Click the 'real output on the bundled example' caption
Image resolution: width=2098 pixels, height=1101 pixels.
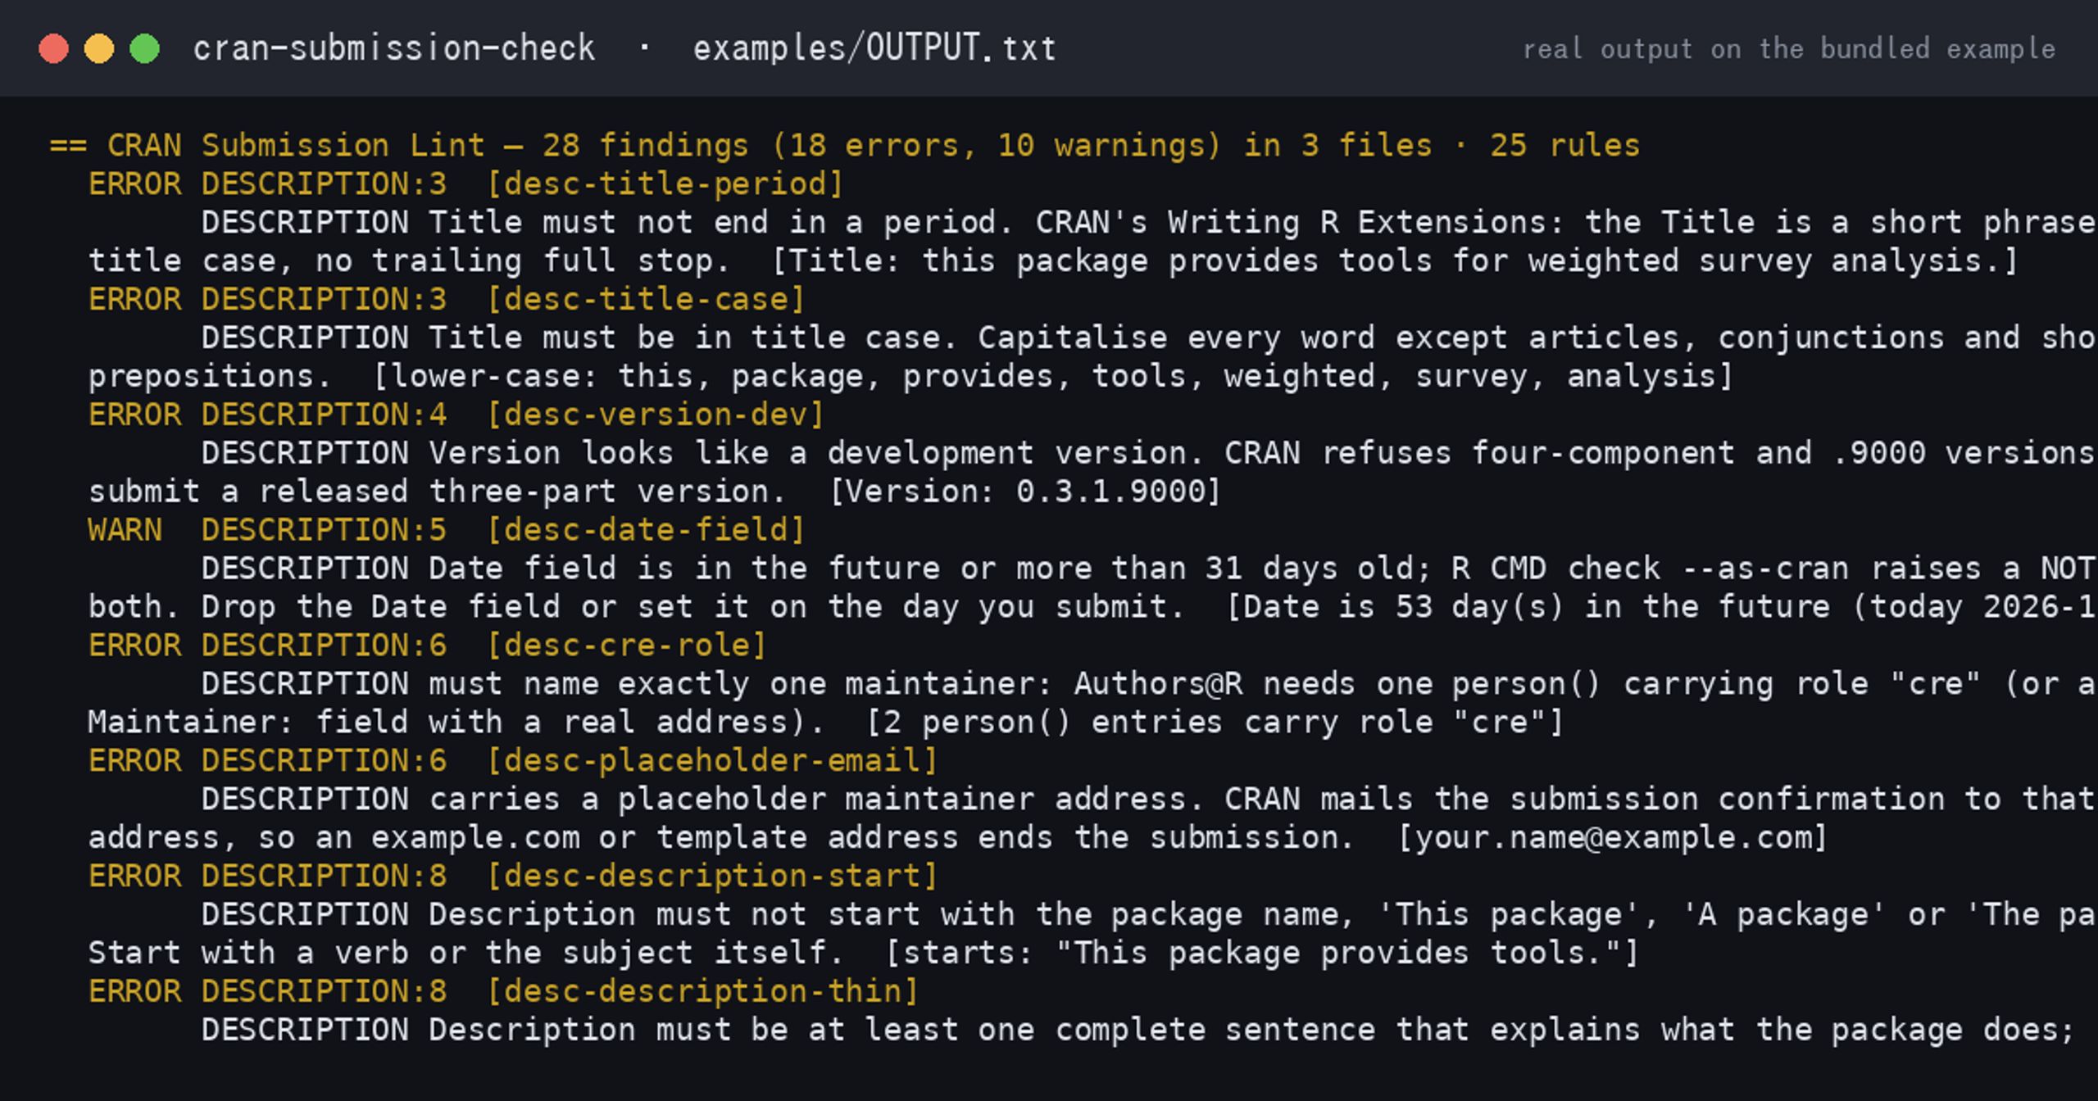(1789, 49)
